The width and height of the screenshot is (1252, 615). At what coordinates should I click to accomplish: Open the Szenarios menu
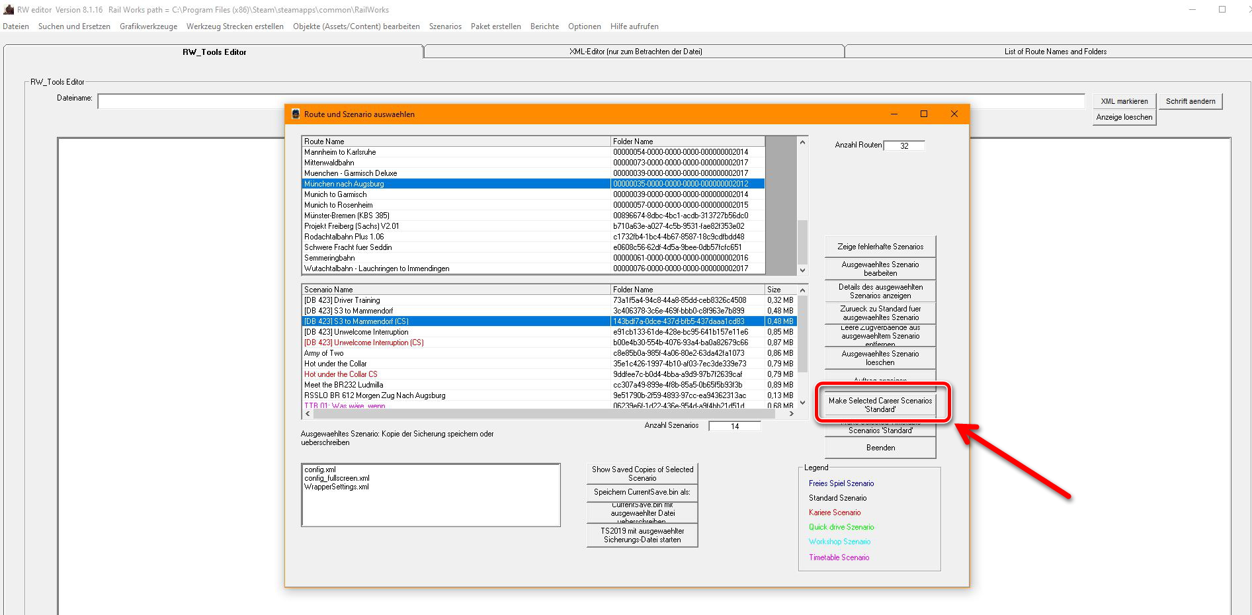pos(445,26)
